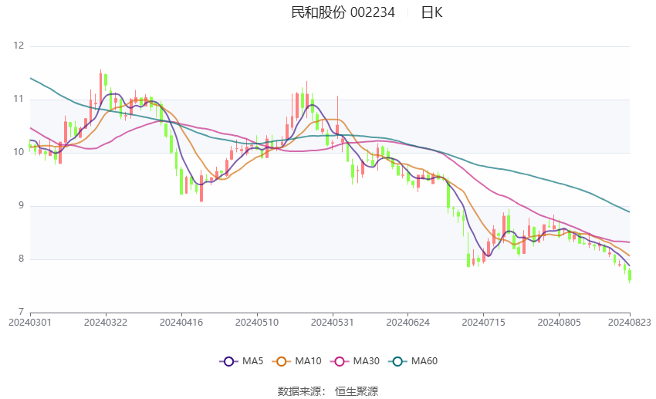Screen dimensions: 656x399
Task: Click the 20240416 x-axis date label
Action: (x=181, y=323)
